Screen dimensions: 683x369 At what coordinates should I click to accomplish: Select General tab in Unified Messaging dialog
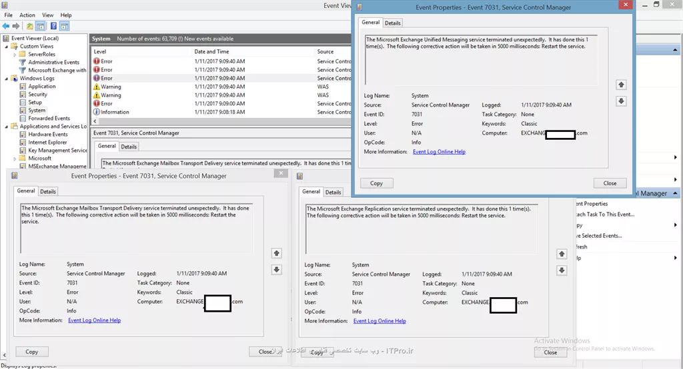(x=371, y=22)
